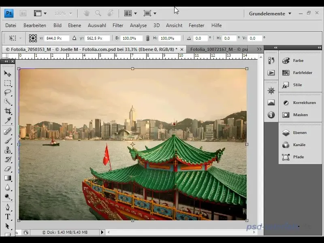Expand hidden document tabs with double arrow
Screen dimensions: 324x243
259,49
